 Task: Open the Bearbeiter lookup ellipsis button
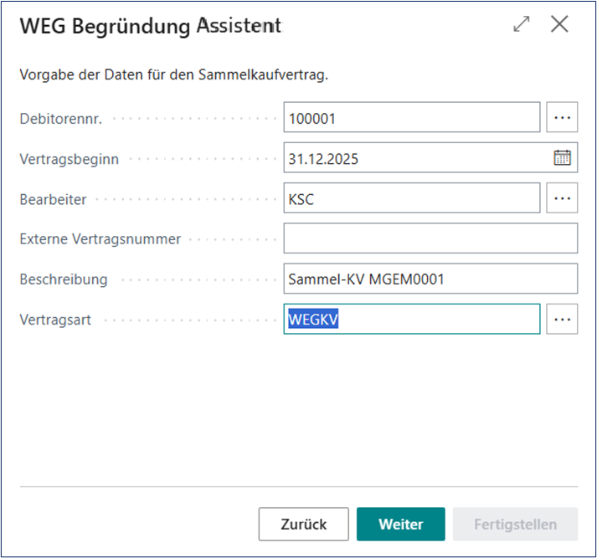[562, 198]
